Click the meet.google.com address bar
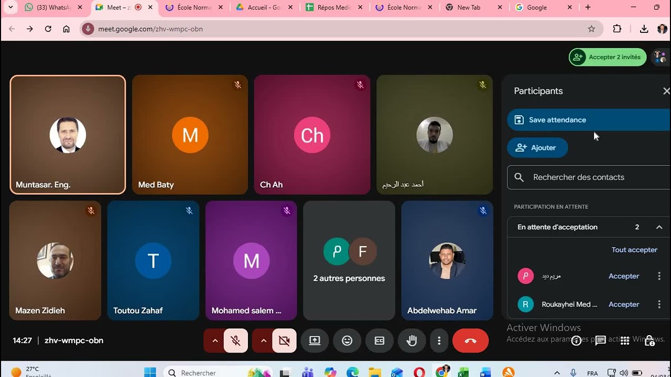This screenshot has width=671, height=377. coord(341,29)
